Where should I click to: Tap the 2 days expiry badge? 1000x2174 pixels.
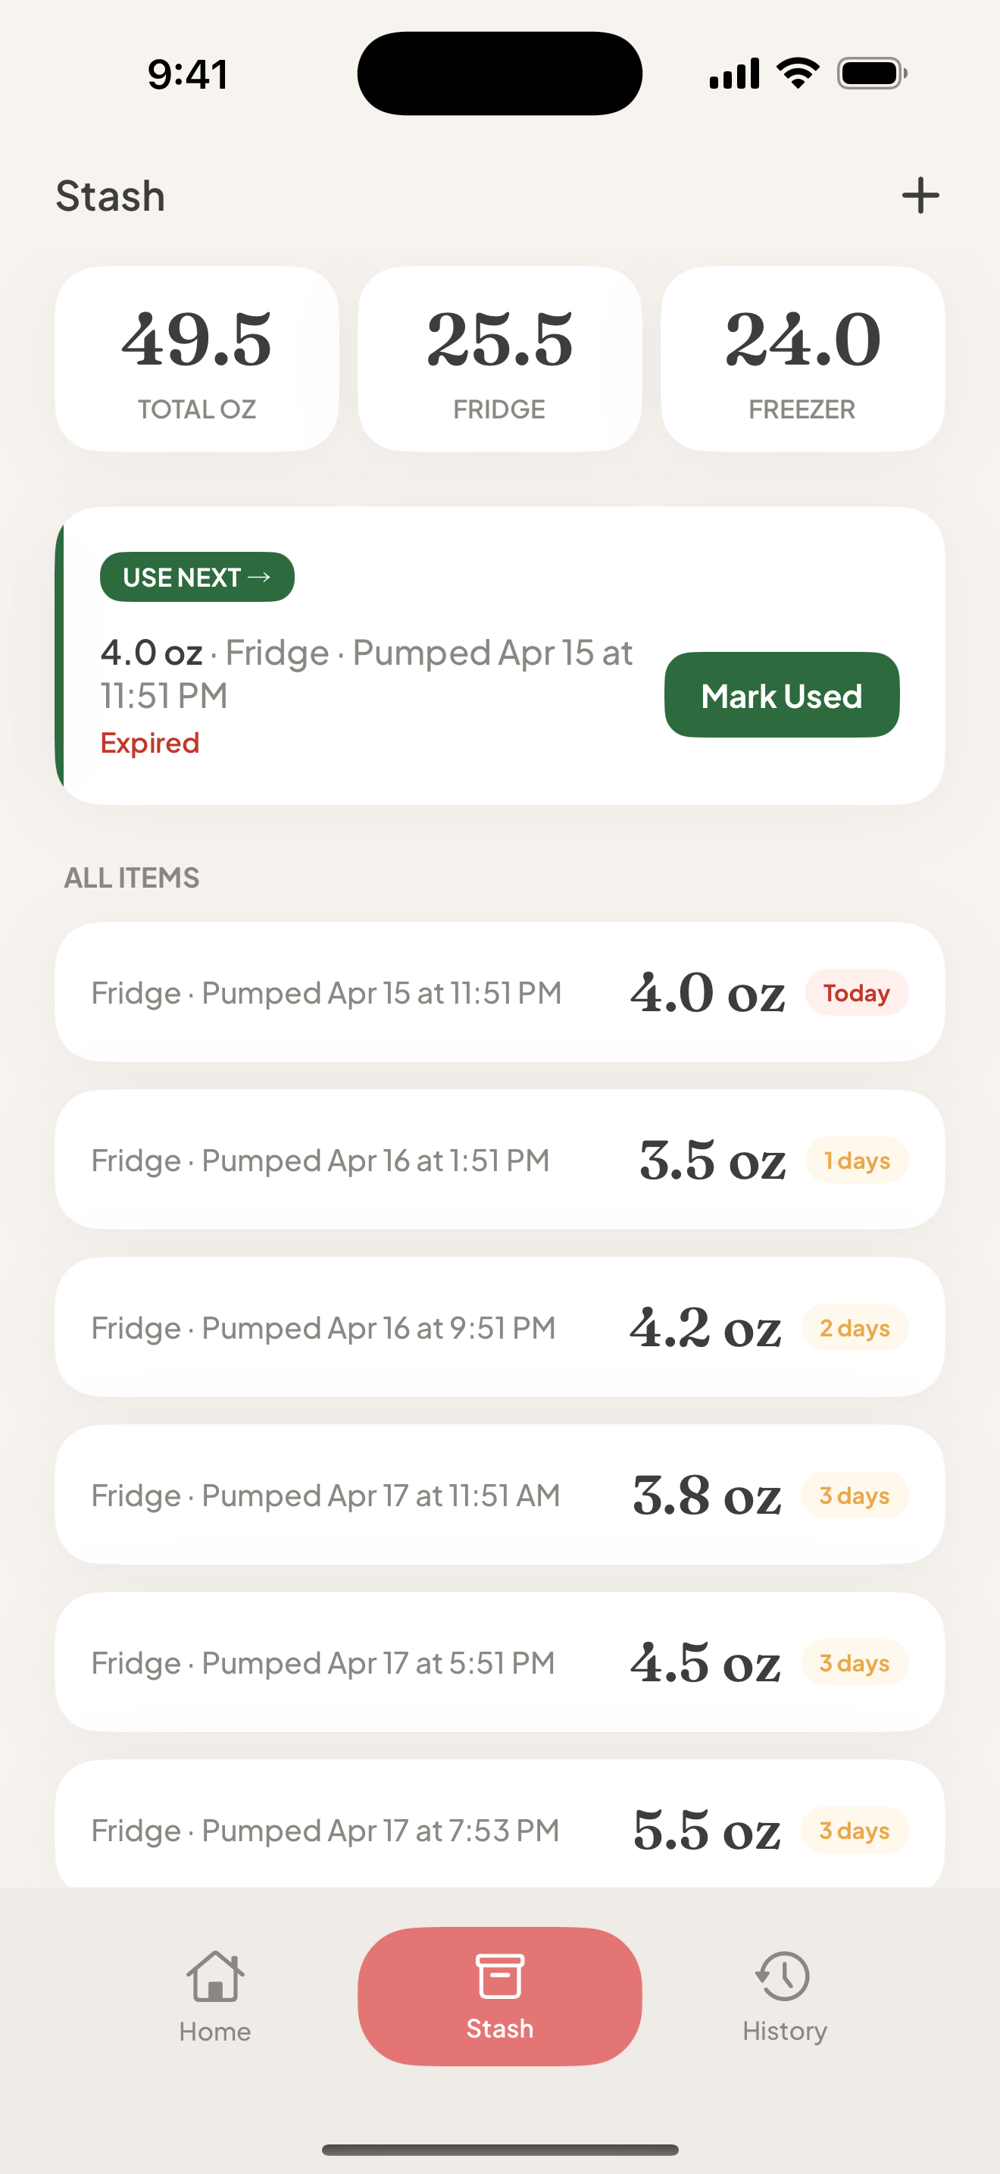pos(854,1327)
